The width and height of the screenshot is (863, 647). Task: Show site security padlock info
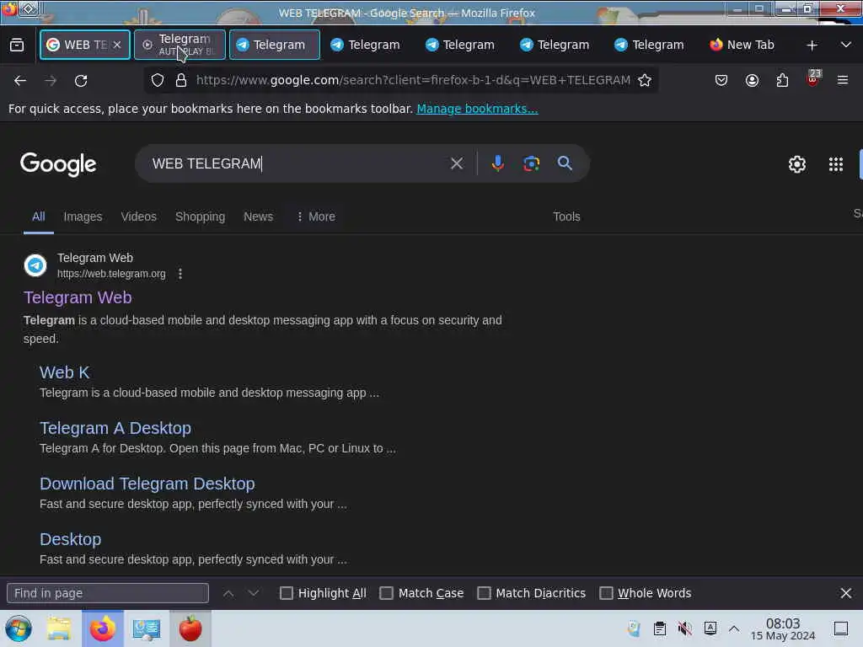(181, 80)
